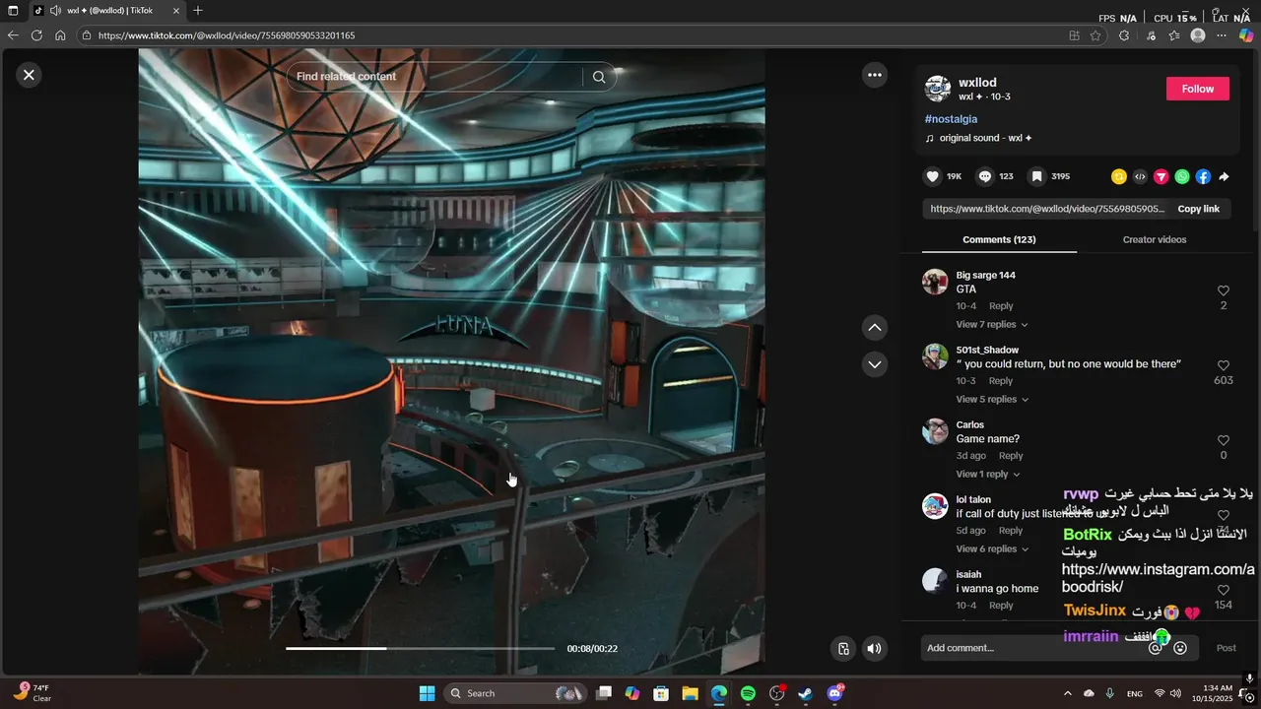Screen dimensions: 1261x709
Task: Add page to favorites star icon
Action: click(1095, 35)
